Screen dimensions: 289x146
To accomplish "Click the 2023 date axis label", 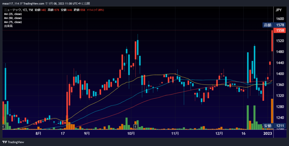I will [x=268, y=134].
